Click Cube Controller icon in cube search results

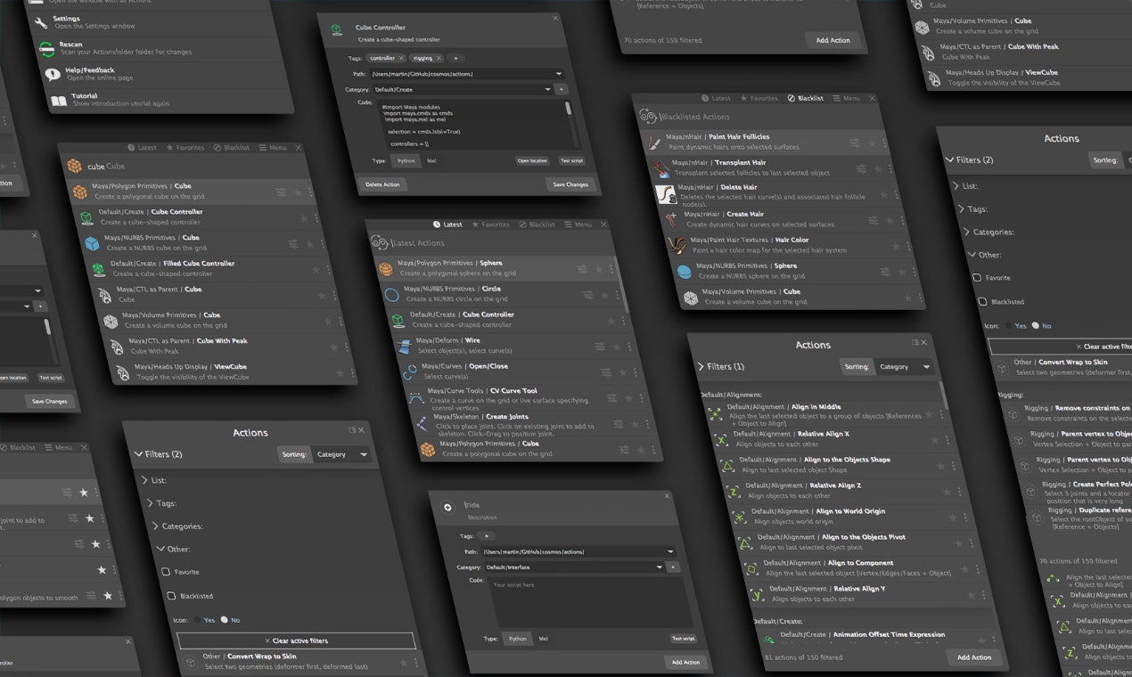[x=86, y=217]
